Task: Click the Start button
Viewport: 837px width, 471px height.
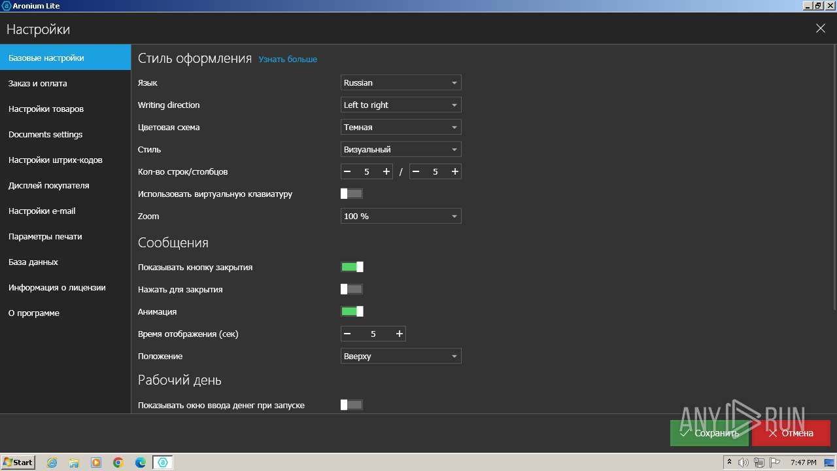Action: click(18, 462)
